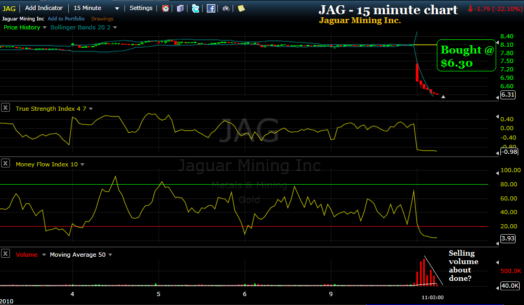524x305 pixels.
Task: Click the alert alarm clock icon
Action: pos(165,8)
